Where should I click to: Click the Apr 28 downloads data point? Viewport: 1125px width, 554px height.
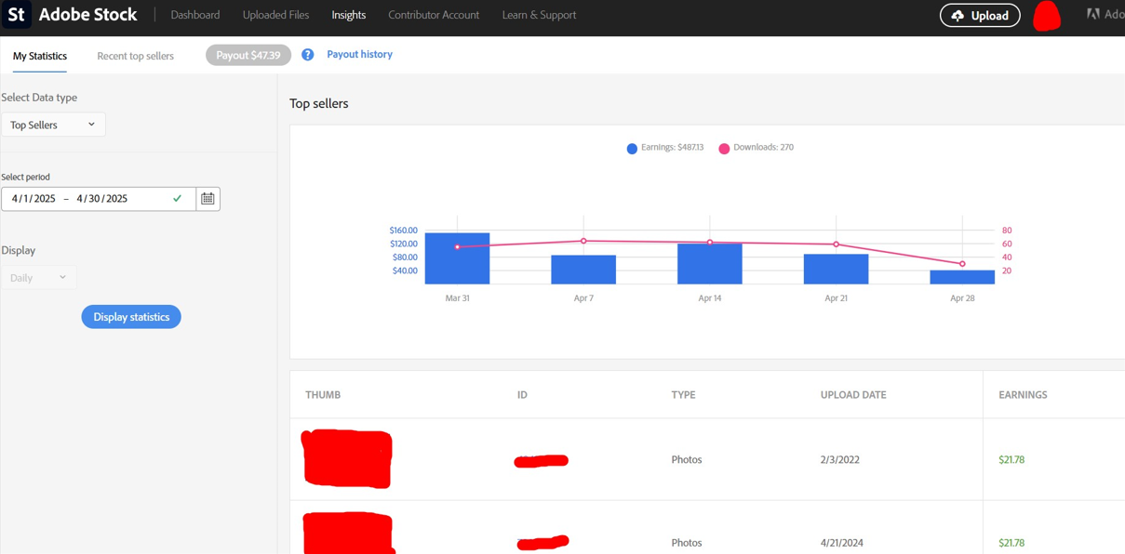tap(962, 264)
